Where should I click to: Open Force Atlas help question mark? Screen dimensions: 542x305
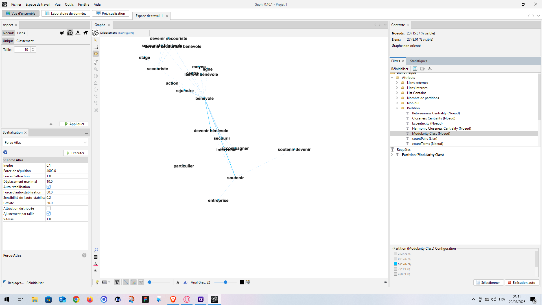84,255
